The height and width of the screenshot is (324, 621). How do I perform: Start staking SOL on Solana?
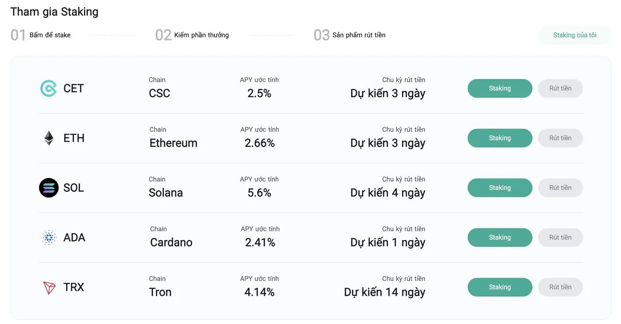[500, 188]
